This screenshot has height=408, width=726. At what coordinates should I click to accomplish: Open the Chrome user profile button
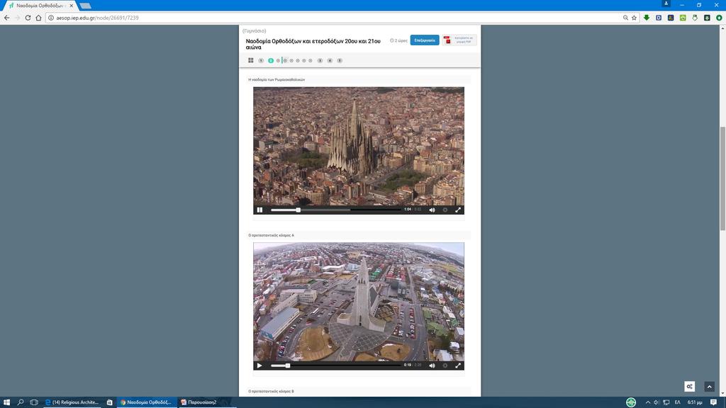click(666, 4)
